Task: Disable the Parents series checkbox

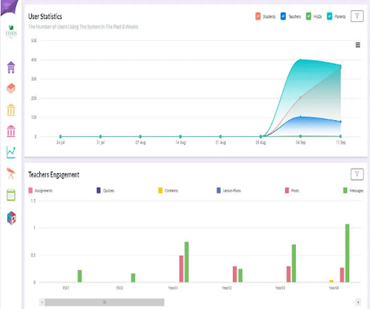Action: pyautogui.click(x=330, y=16)
